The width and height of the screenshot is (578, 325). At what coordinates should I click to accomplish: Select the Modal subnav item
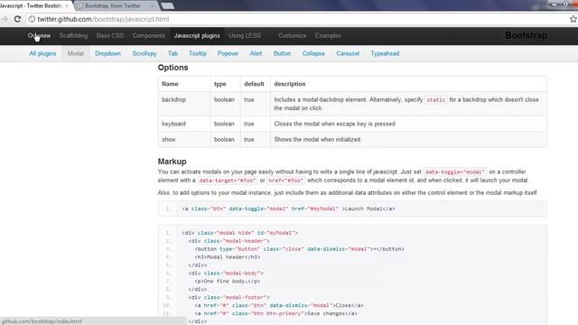pos(75,53)
